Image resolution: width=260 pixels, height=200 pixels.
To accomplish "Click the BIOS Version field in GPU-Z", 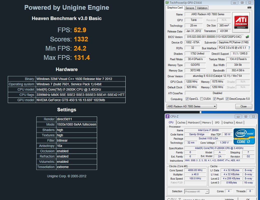I will (214, 37).
